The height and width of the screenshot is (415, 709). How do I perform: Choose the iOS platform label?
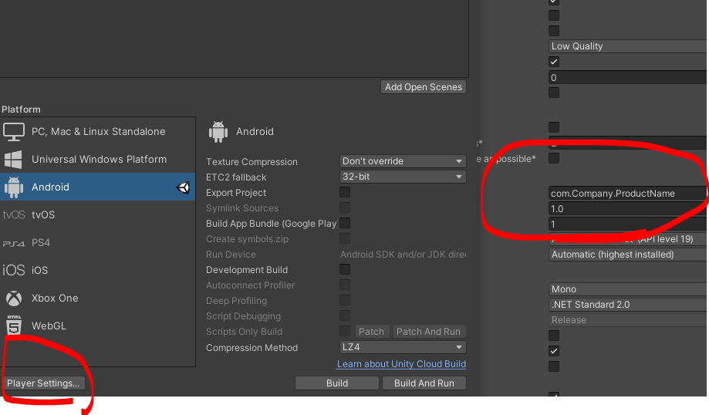click(39, 270)
